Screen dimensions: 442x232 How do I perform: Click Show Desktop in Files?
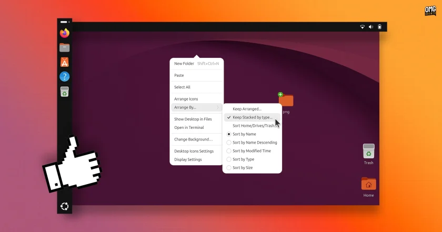point(197,119)
